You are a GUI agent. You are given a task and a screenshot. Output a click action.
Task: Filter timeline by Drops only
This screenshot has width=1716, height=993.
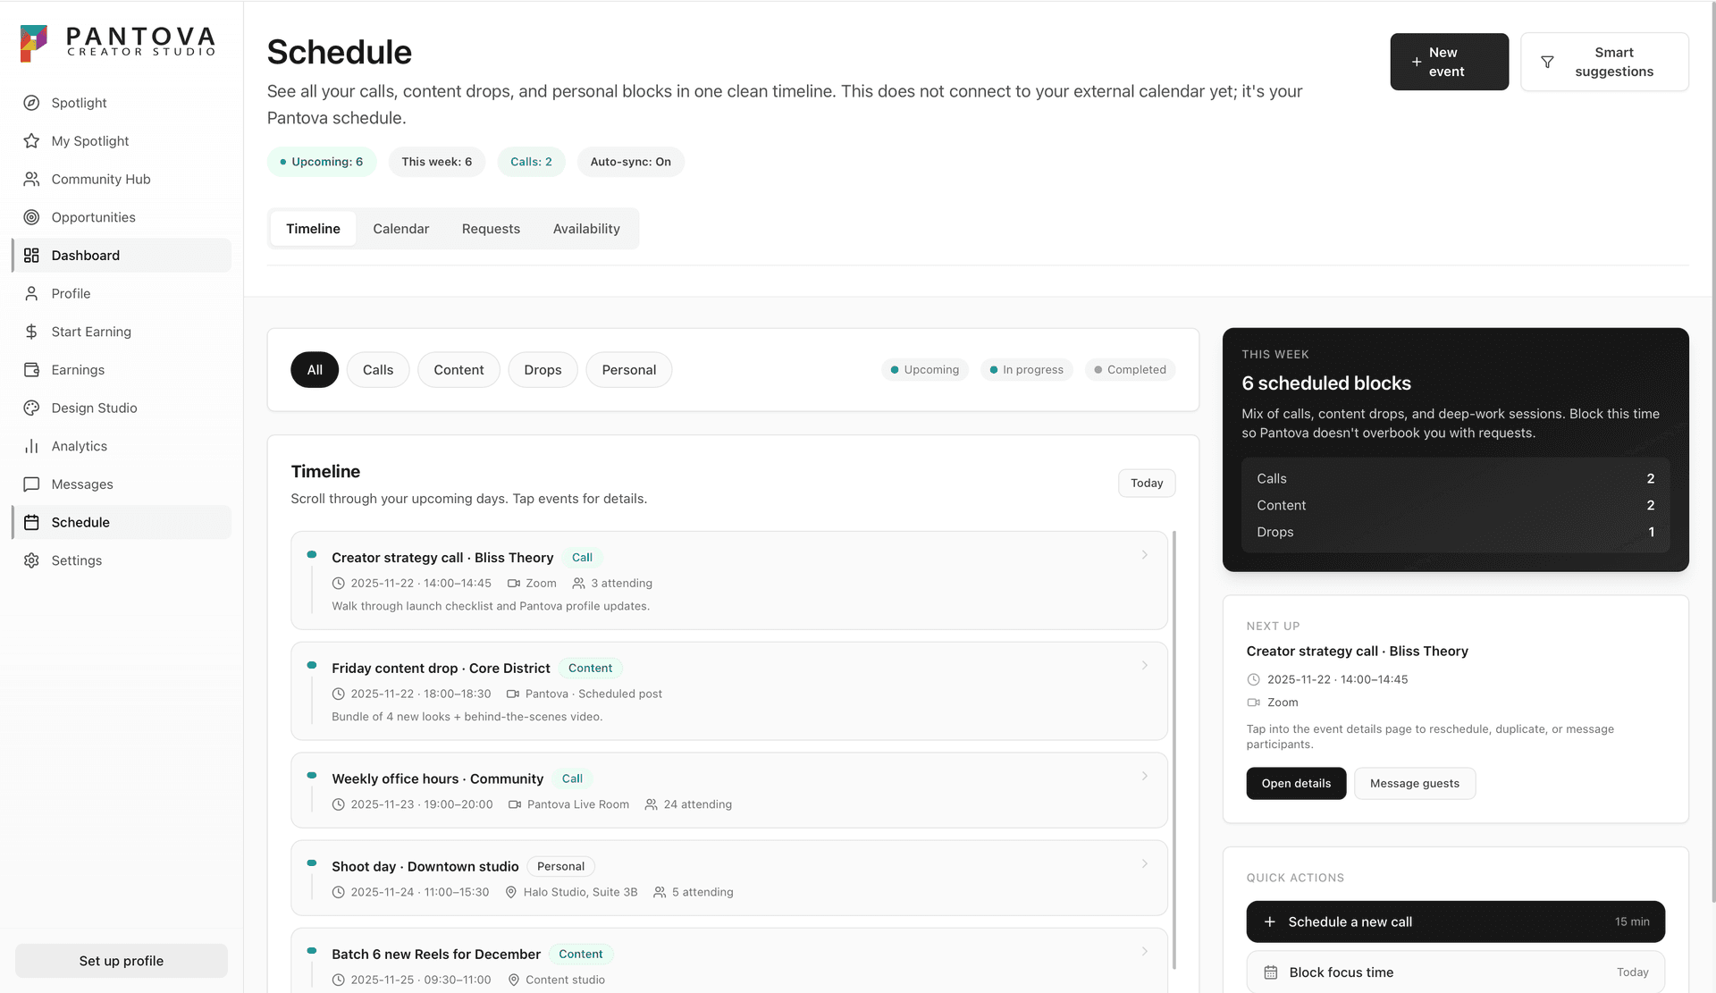(543, 369)
